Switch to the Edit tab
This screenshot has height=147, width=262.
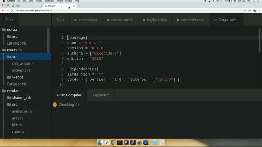click(61, 20)
